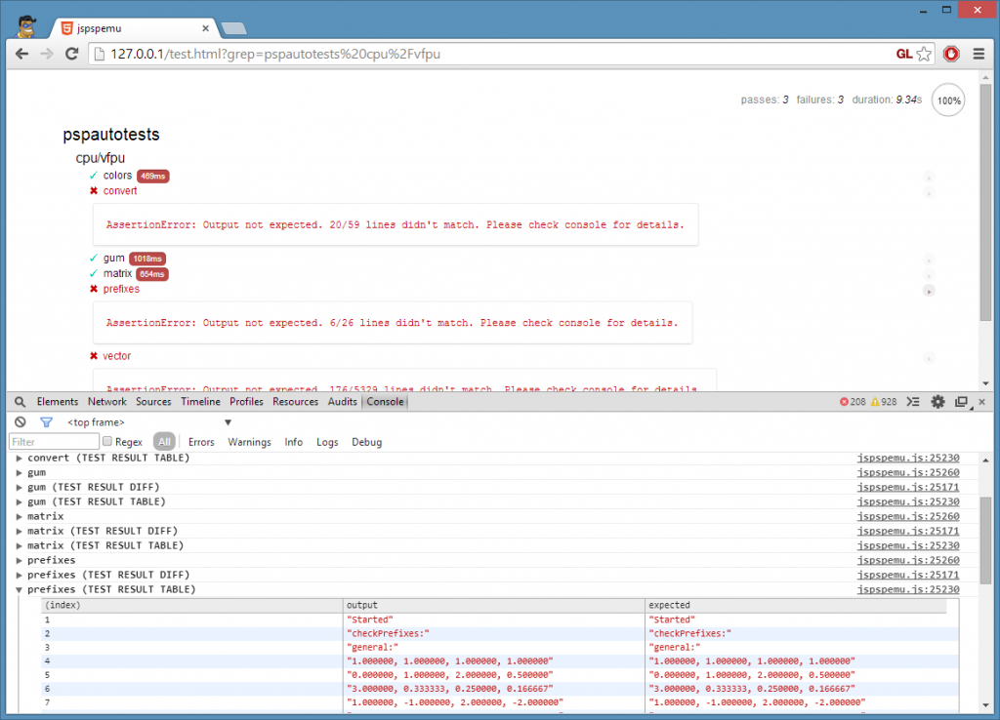Click the red adblock extension icon

pyautogui.click(x=951, y=54)
